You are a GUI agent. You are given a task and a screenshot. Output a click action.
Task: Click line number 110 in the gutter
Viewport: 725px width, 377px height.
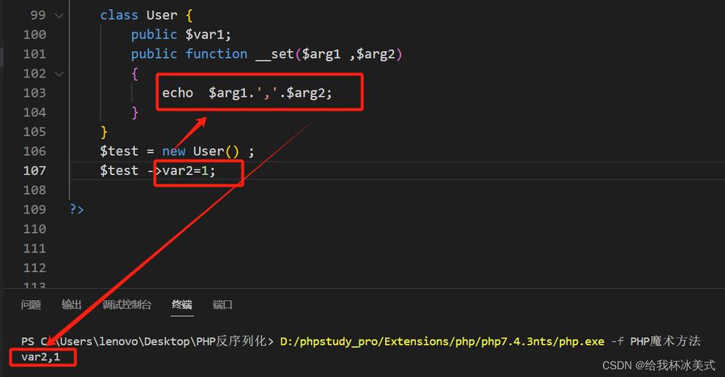pos(35,229)
